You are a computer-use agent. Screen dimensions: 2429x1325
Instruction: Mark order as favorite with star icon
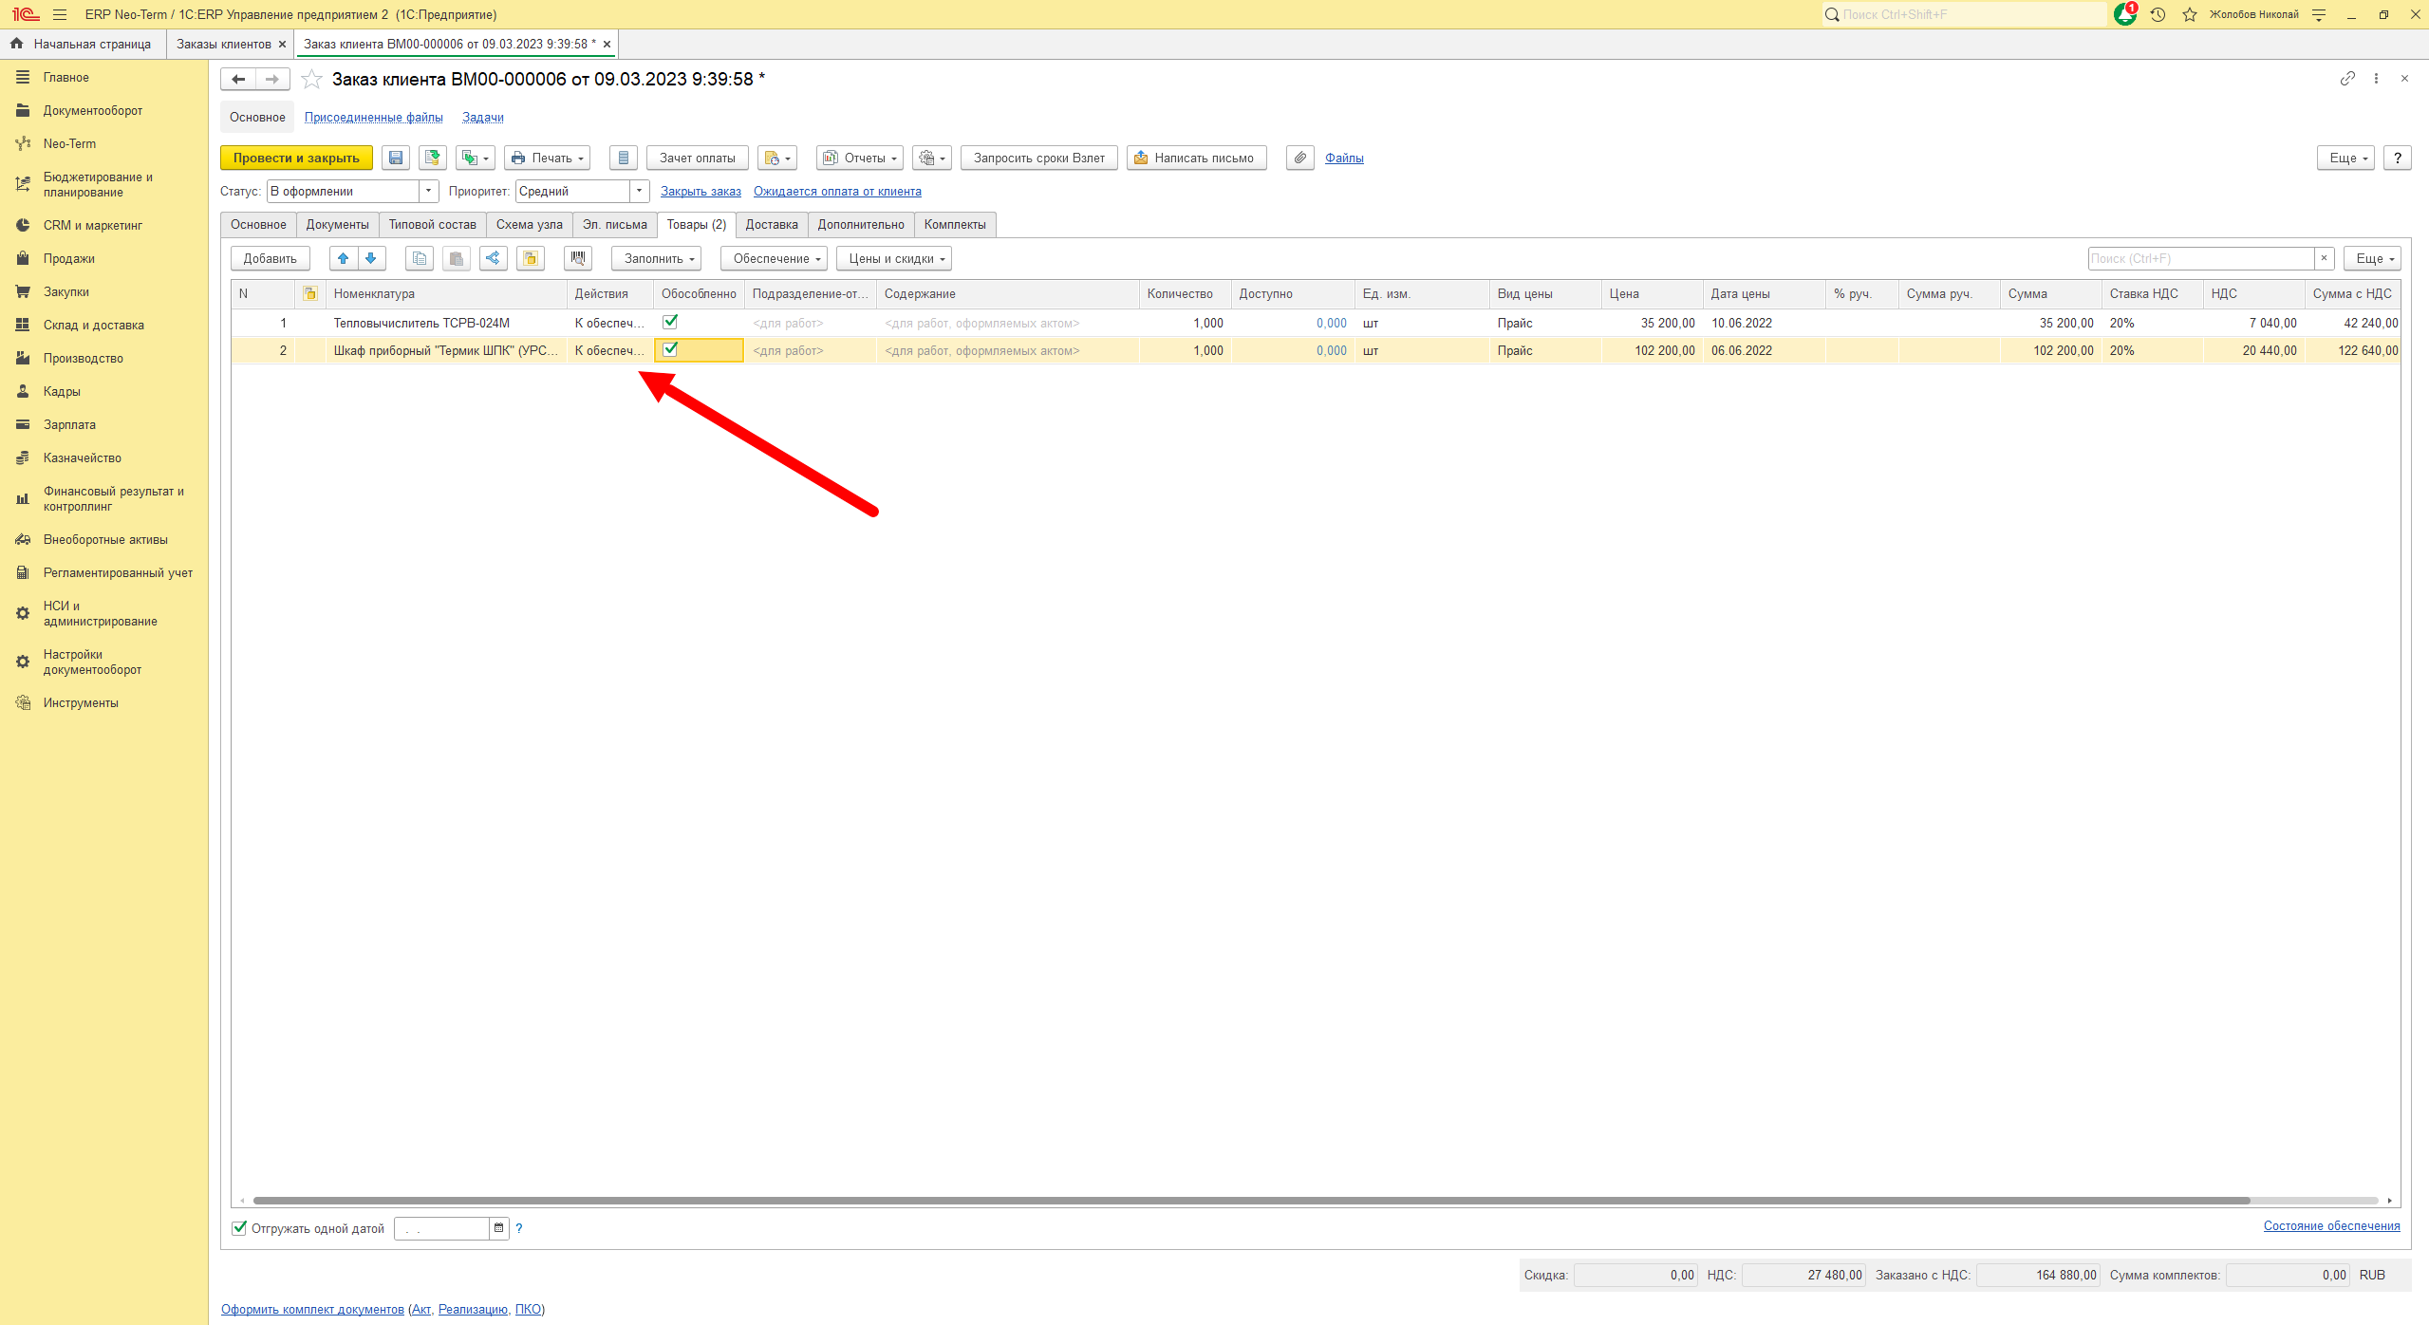[311, 80]
